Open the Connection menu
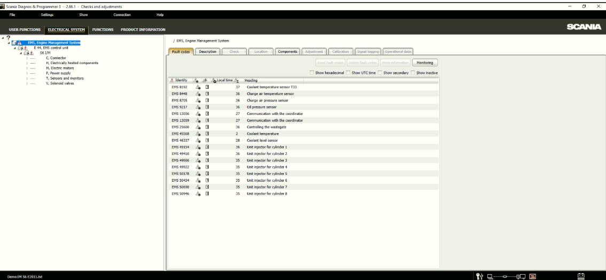The height and width of the screenshot is (280, 606). [122, 15]
